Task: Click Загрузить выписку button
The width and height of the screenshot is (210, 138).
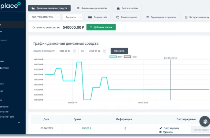Action: 196,17
